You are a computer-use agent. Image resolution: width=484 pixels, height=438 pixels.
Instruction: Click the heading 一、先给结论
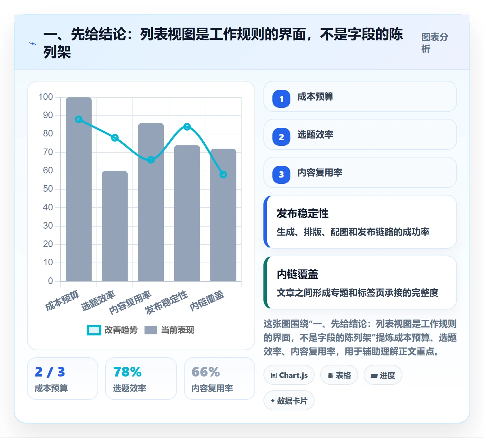223,43
